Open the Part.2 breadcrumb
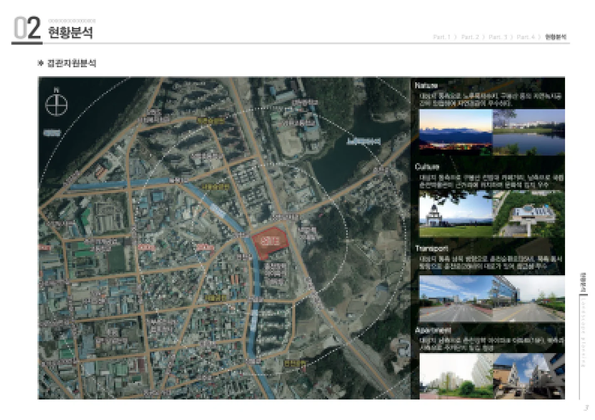595x420 pixels. (x=470, y=37)
